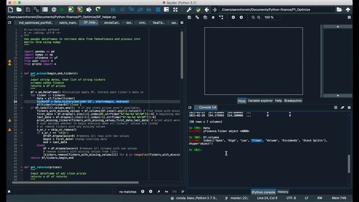Run current cell icon

[71, 10]
